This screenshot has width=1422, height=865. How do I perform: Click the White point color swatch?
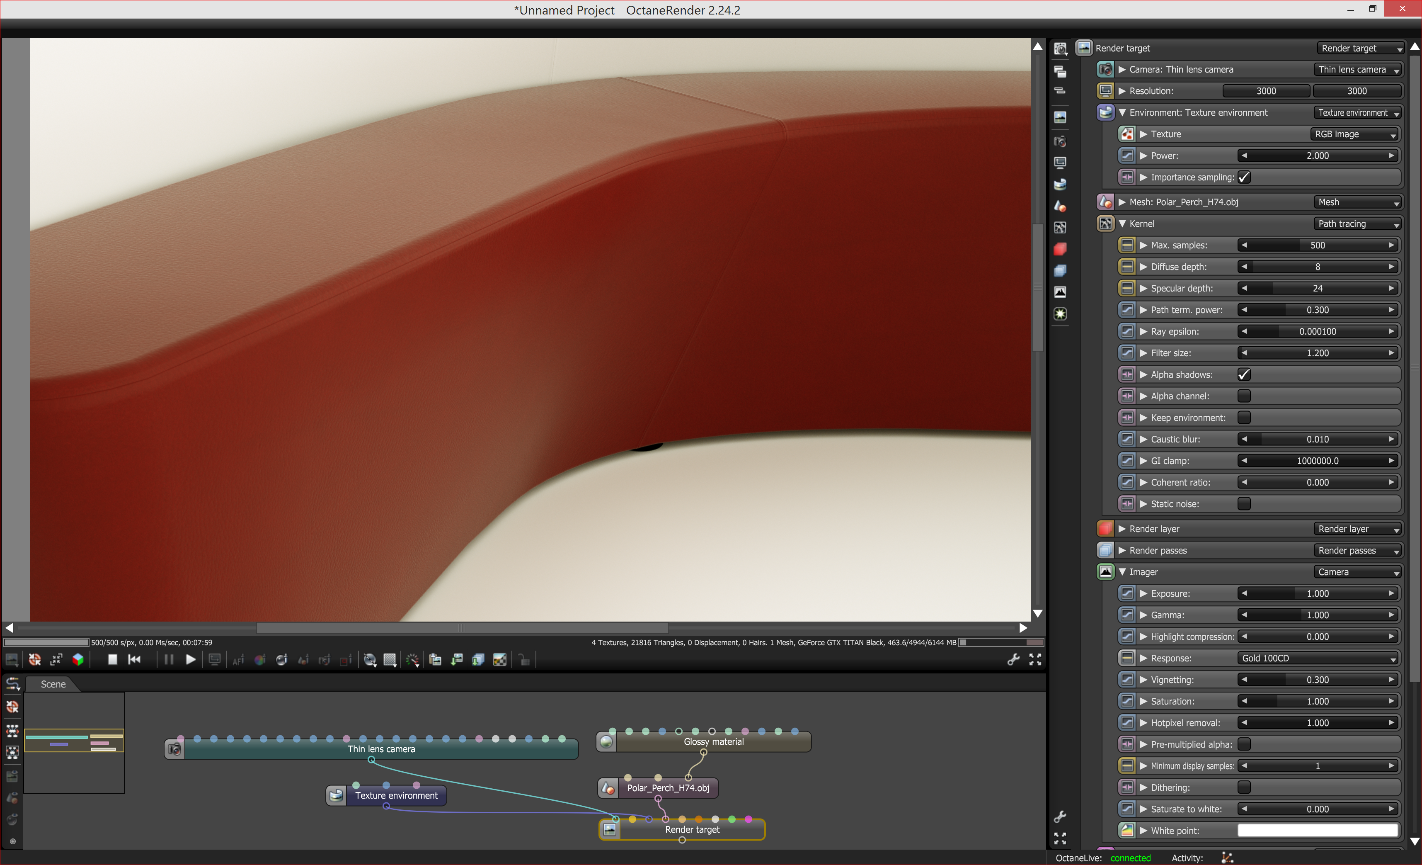1317,830
